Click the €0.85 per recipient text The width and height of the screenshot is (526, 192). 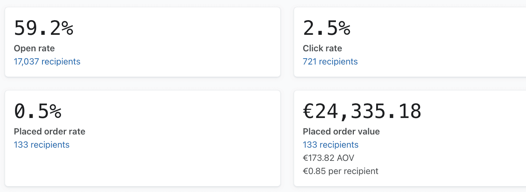pyautogui.click(x=340, y=171)
